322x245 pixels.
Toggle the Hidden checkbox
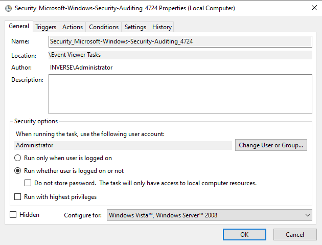[x=13, y=215]
